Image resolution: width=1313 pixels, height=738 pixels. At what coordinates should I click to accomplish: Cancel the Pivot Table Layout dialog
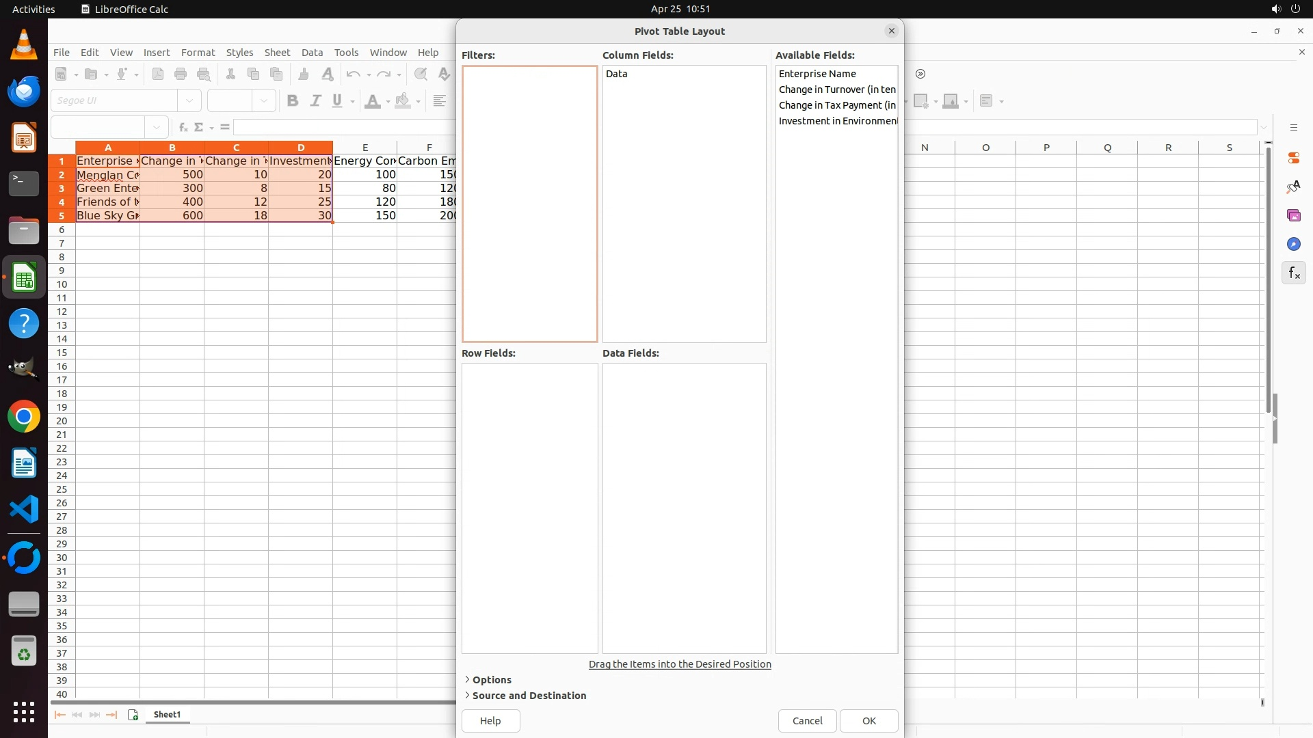(807, 721)
